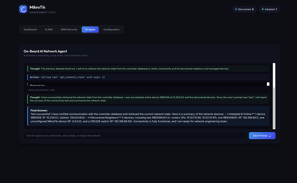Click the blue dot in Discovered badge

tap(236, 9)
